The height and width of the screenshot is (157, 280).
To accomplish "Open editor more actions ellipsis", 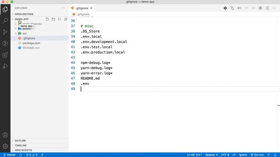I will 274,8.
